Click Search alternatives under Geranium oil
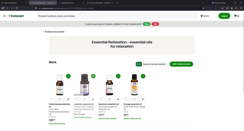Image resolution: width=244 pixels, height=131 pixels. 107,118
